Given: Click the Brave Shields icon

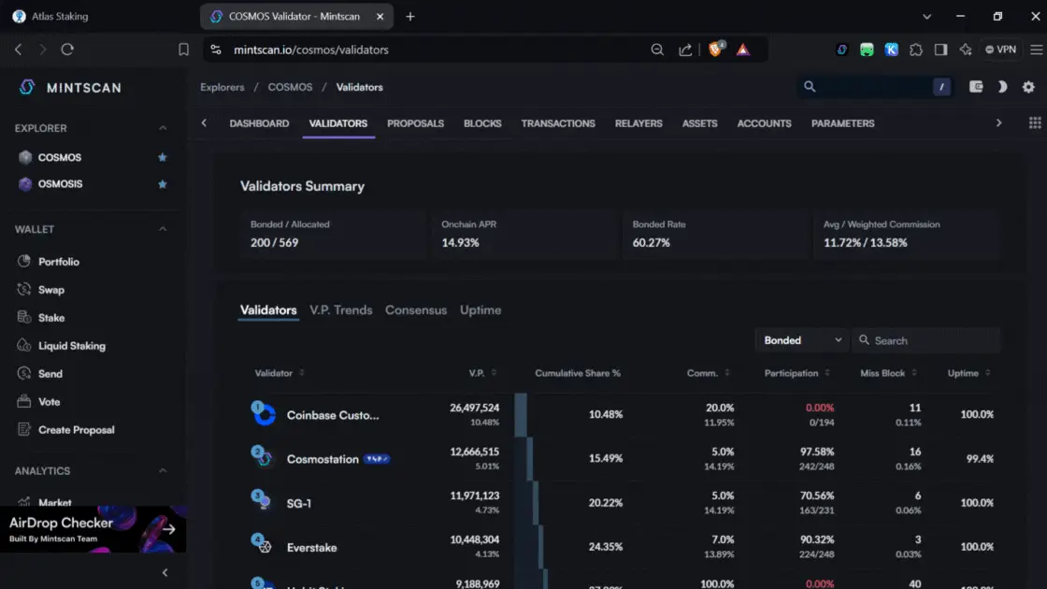Looking at the screenshot, I should pyautogui.click(x=716, y=50).
